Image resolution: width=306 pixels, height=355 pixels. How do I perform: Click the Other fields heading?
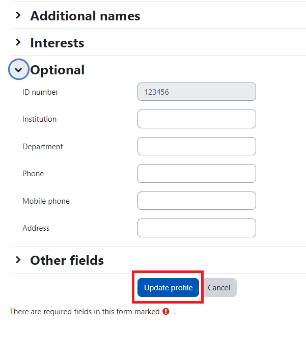pyautogui.click(x=67, y=260)
